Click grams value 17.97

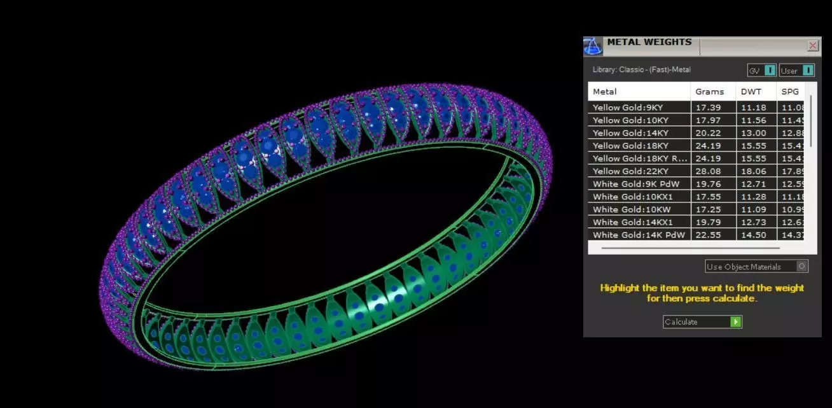(x=707, y=120)
